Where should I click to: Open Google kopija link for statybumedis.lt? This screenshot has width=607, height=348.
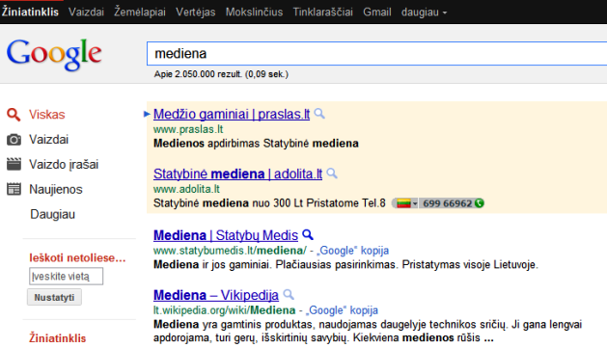pyautogui.click(x=352, y=251)
